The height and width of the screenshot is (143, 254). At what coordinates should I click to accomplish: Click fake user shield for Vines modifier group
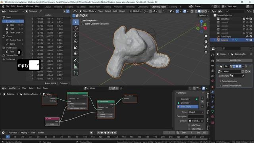tap(242, 71)
